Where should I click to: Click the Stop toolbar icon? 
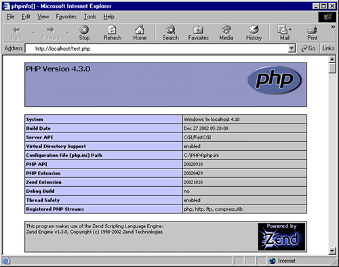point(84,30)
